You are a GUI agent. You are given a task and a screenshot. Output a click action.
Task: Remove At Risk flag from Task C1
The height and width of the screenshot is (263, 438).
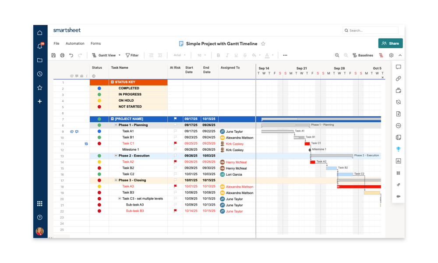176,143
